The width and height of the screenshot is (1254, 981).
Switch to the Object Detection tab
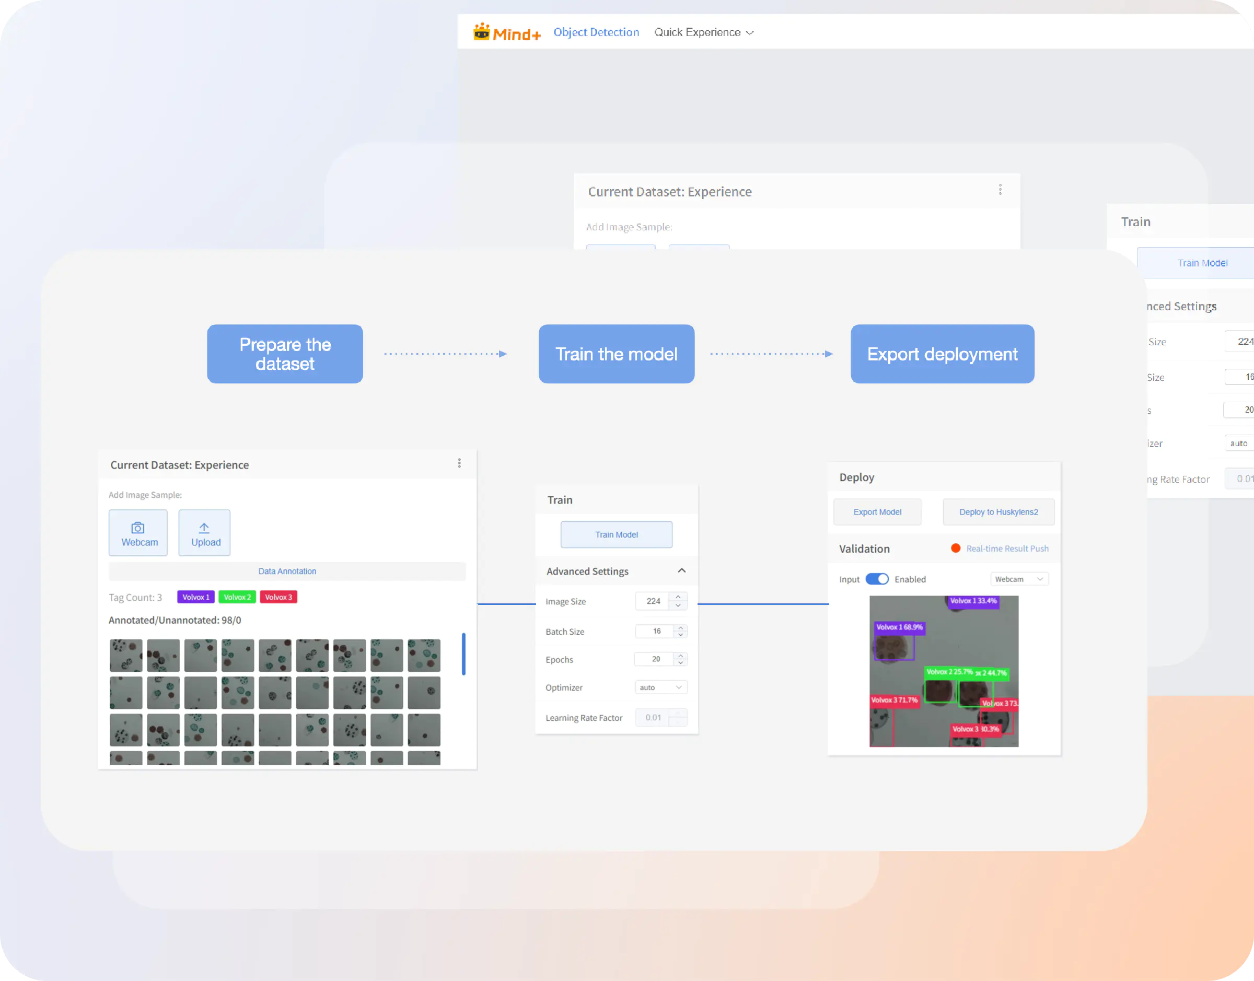(x=596, y=32)
